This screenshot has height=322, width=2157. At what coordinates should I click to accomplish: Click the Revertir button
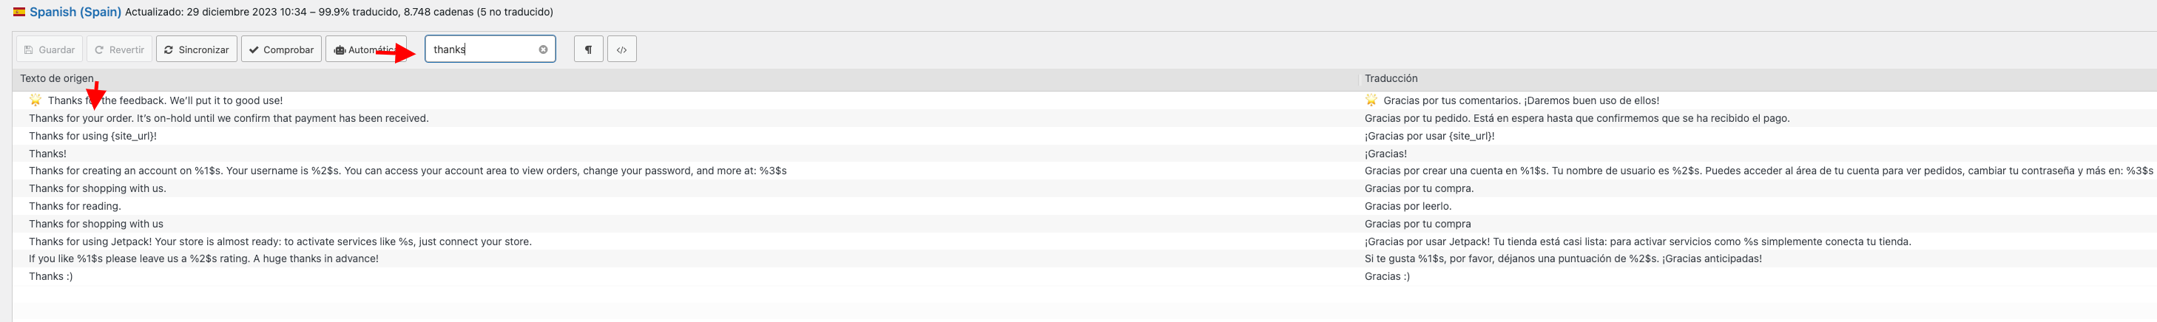click(120, 49)
